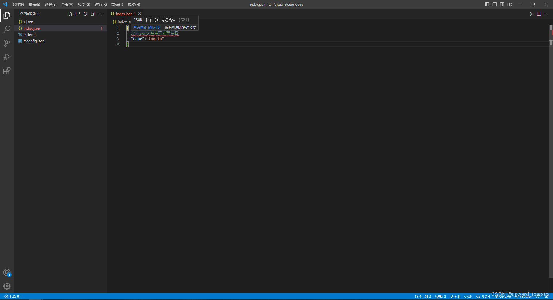Toggle the bottom panel layout icon
This screenshot has height=300, width=553.
(x=495, y=4)
